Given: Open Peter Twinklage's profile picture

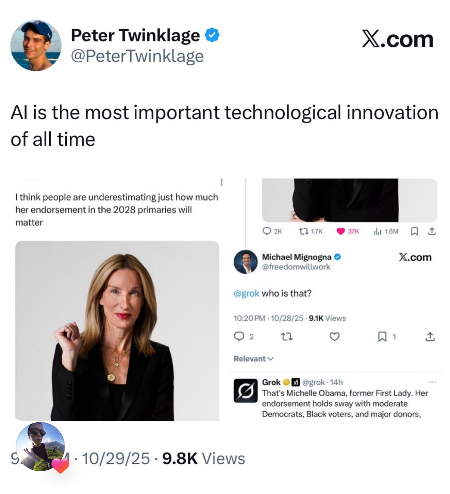Looking at the screenshot, I should (x=36, y=45).
